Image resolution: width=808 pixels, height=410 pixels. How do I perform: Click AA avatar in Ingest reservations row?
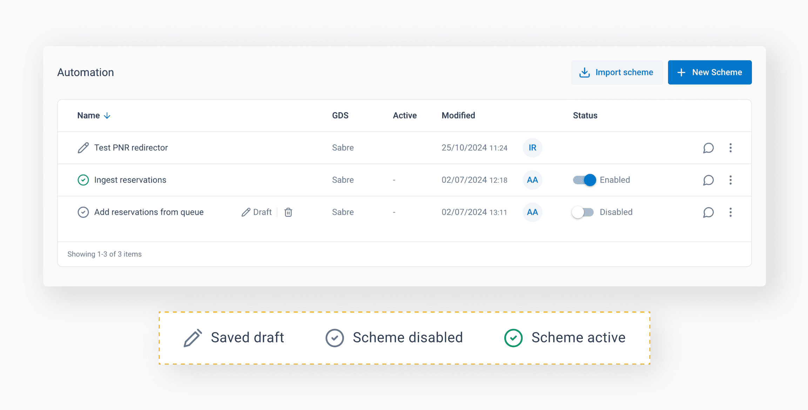532,180
